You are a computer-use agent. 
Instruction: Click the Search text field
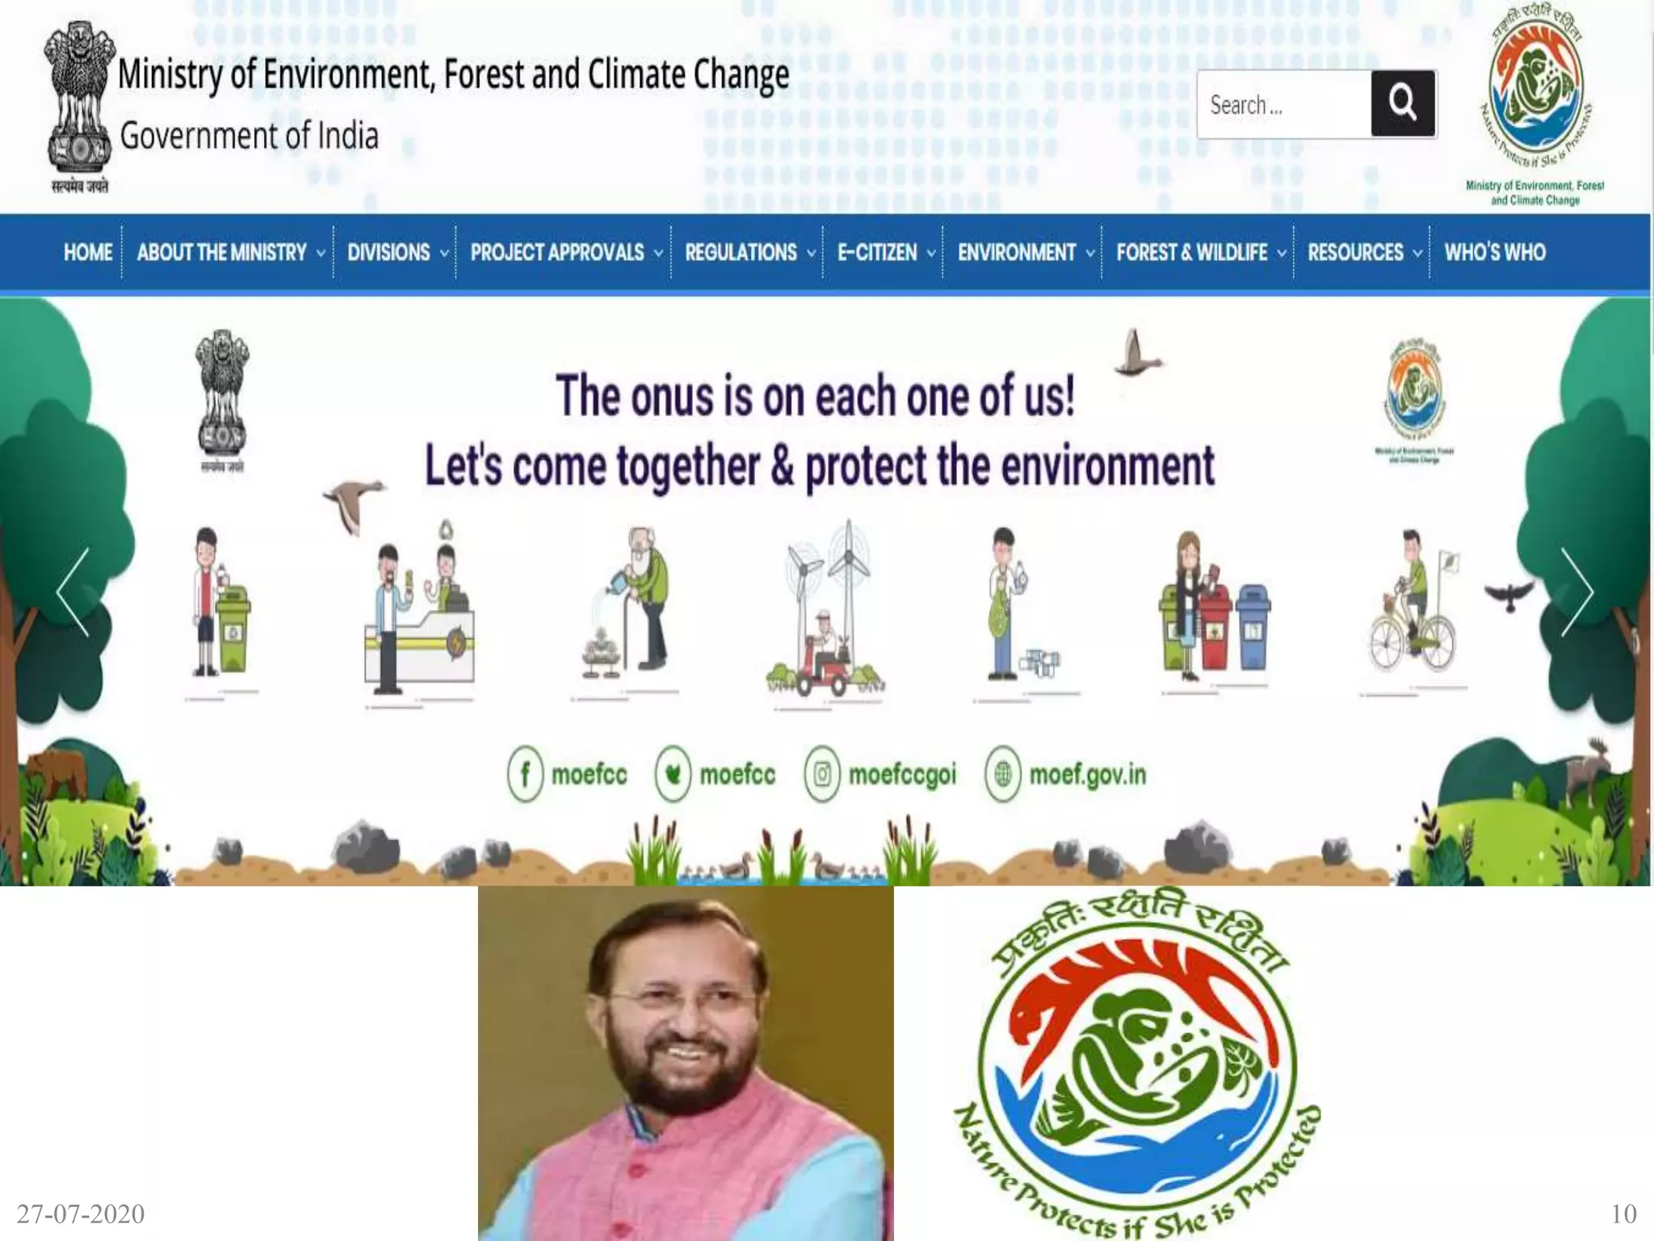(1284, 104)
